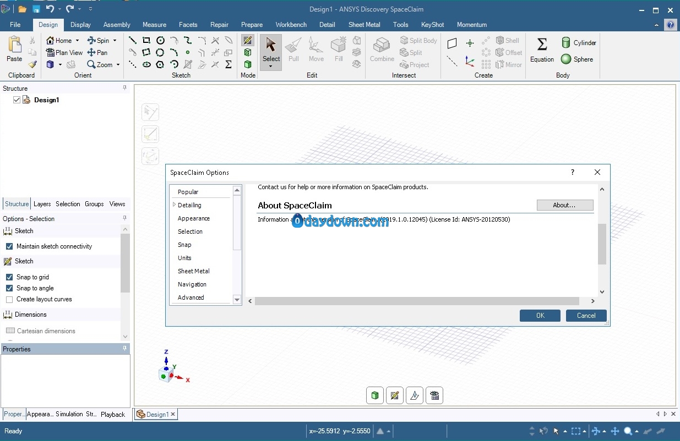The image size is (680, 441).
Task: Choose the Rectangle sketch tool
Action: pyautogui.click(x=146, y=40)
